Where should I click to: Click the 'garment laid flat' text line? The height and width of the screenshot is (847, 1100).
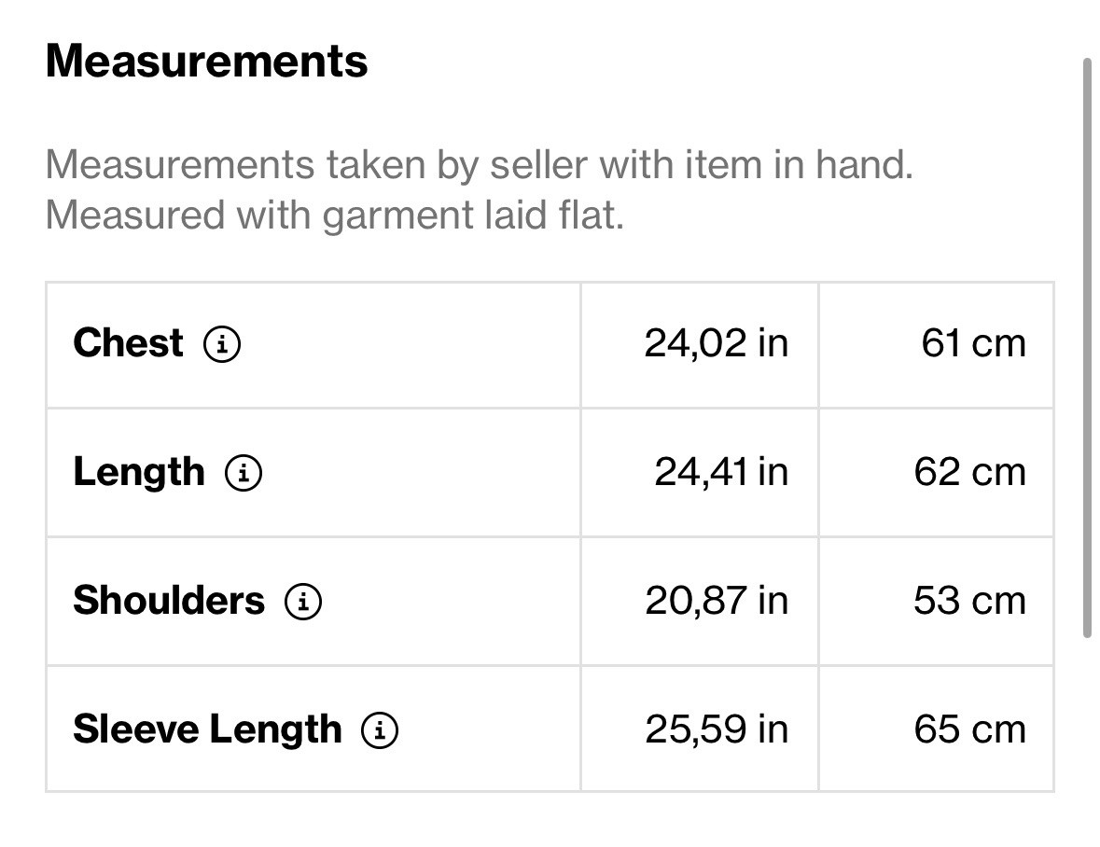click(x=335, y=215)
